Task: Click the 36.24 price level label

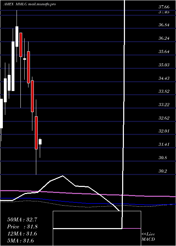Action: (x=164, y=38)
